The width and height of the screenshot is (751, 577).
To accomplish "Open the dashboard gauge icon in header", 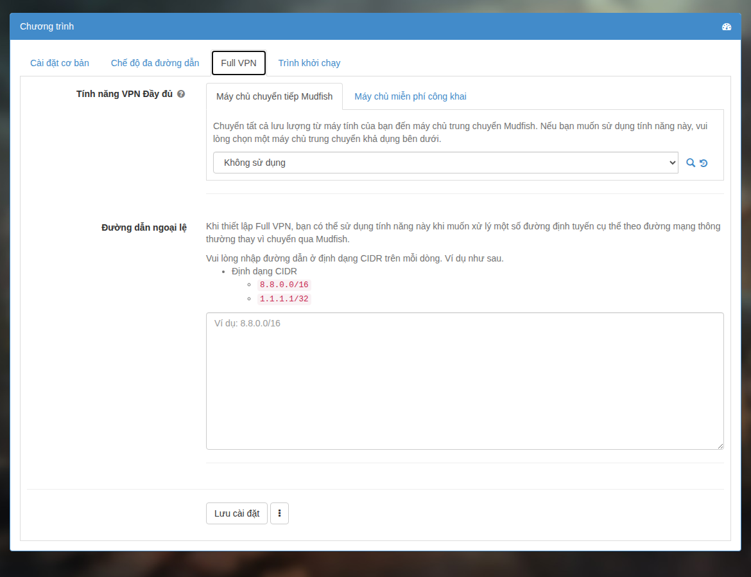I will (726, 27).
